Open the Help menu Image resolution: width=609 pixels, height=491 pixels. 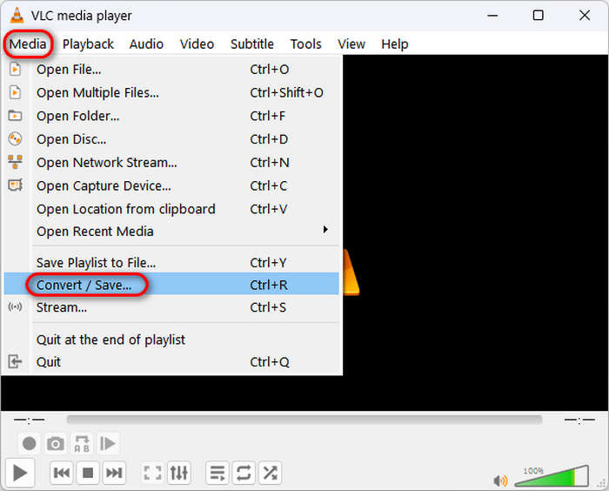(x=395, y=44)
